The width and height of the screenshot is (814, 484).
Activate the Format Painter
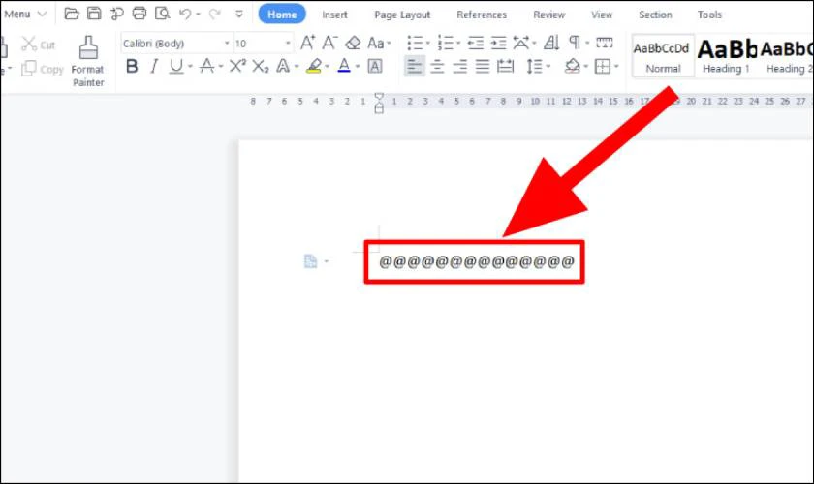pos(88,61)
